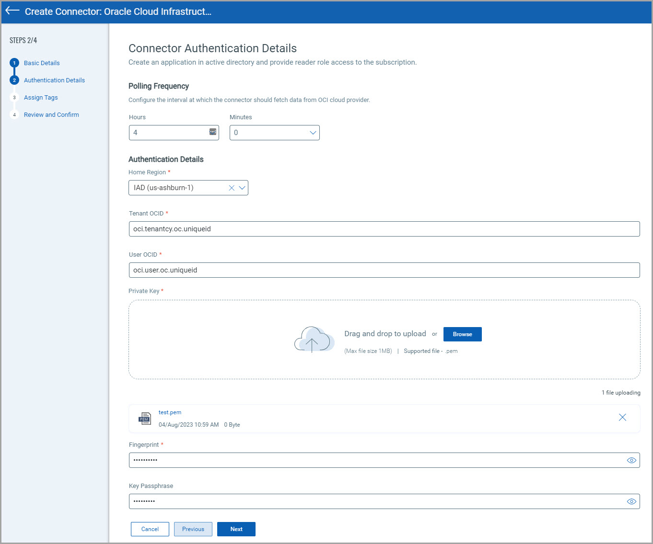Click the Hours field keypad icon
Viewport: 653px width, 544px height.
(213, 132)
